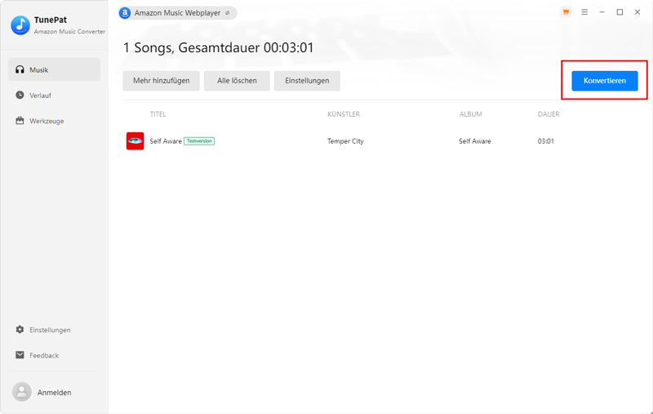653x414 pixels.
Task: Switch source via Amazon Music Webplayer selector
Action: point(178,13)
